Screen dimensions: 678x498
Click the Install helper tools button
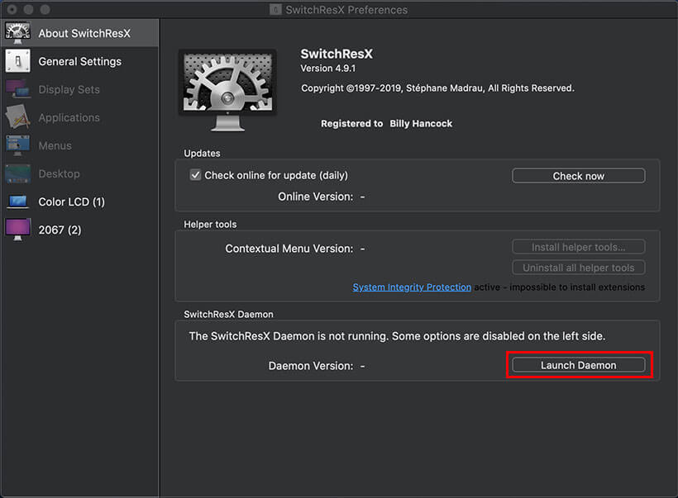pos(579,247)
